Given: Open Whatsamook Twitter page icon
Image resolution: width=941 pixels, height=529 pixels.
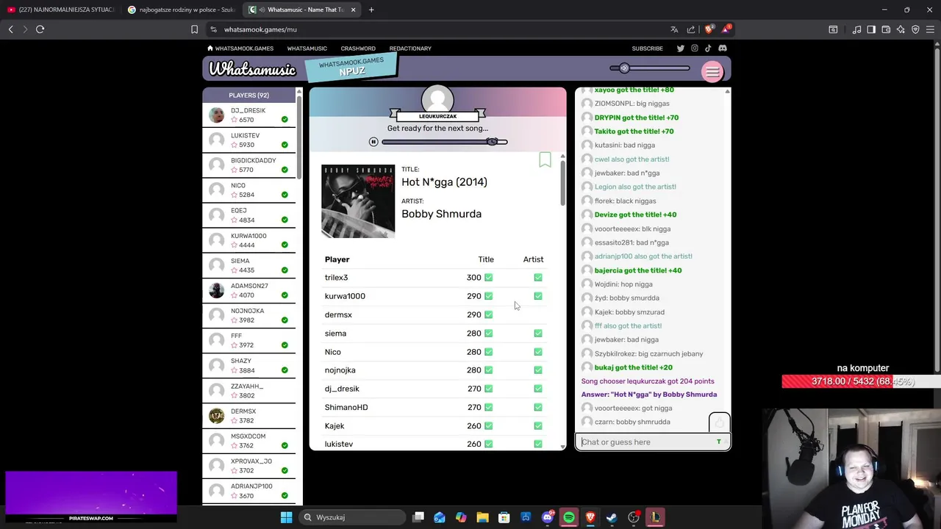Looking at the screenshot, I should [680, 48].
